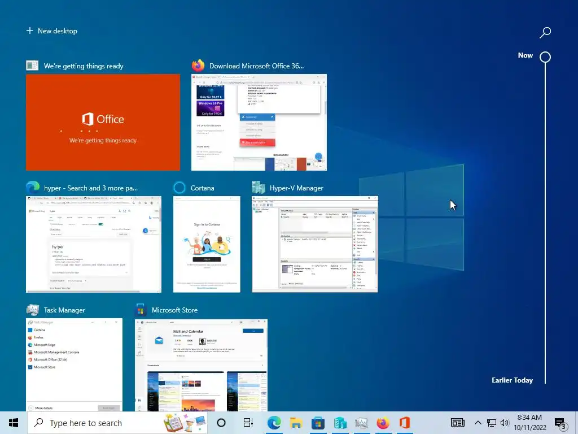This screenshot has width=578, height=434.
Task: Click blue Download dropdown in Firefox thumbnail
Action: pyautogui.click(x=257, y=117)
